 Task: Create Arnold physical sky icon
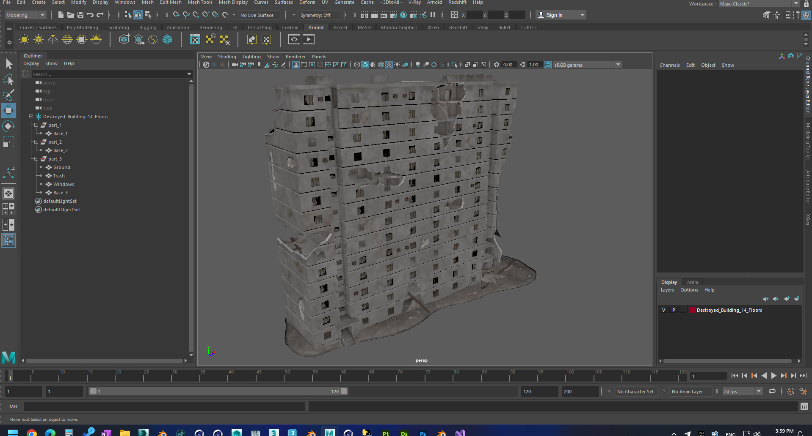pyautogui.click(x=96, y=40)
